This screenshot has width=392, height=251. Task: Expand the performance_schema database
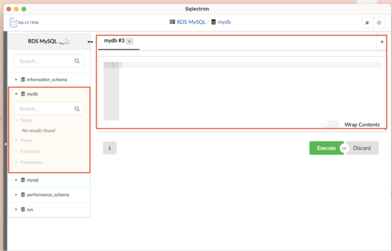16,195
